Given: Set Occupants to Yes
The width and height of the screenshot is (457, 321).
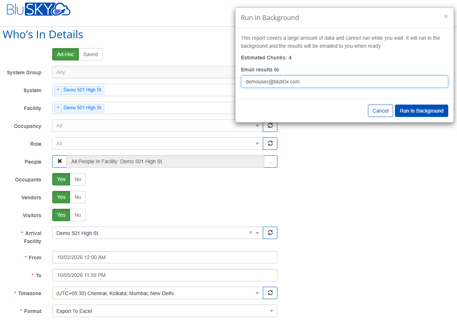Looking at the screenshot, I should click(x=61, y=179).
